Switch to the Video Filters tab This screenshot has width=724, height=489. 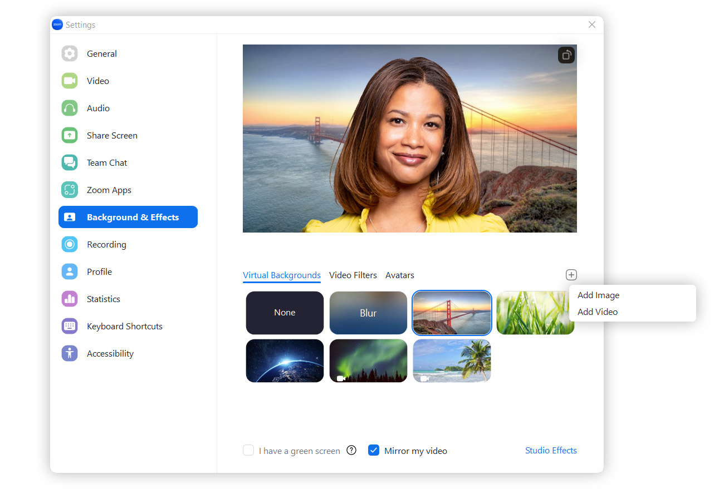(353, 275)
